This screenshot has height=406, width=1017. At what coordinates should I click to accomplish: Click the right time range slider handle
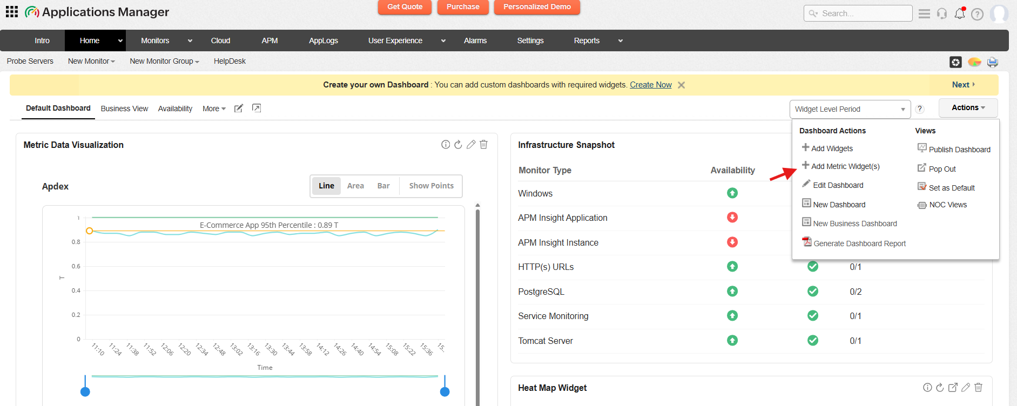445,391
